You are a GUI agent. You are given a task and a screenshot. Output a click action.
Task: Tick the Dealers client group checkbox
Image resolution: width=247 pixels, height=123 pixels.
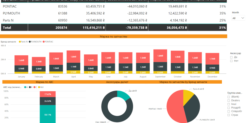pyautogui.click(x=228, y=101)
